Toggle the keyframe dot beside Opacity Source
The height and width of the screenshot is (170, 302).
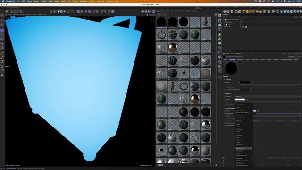225,96
